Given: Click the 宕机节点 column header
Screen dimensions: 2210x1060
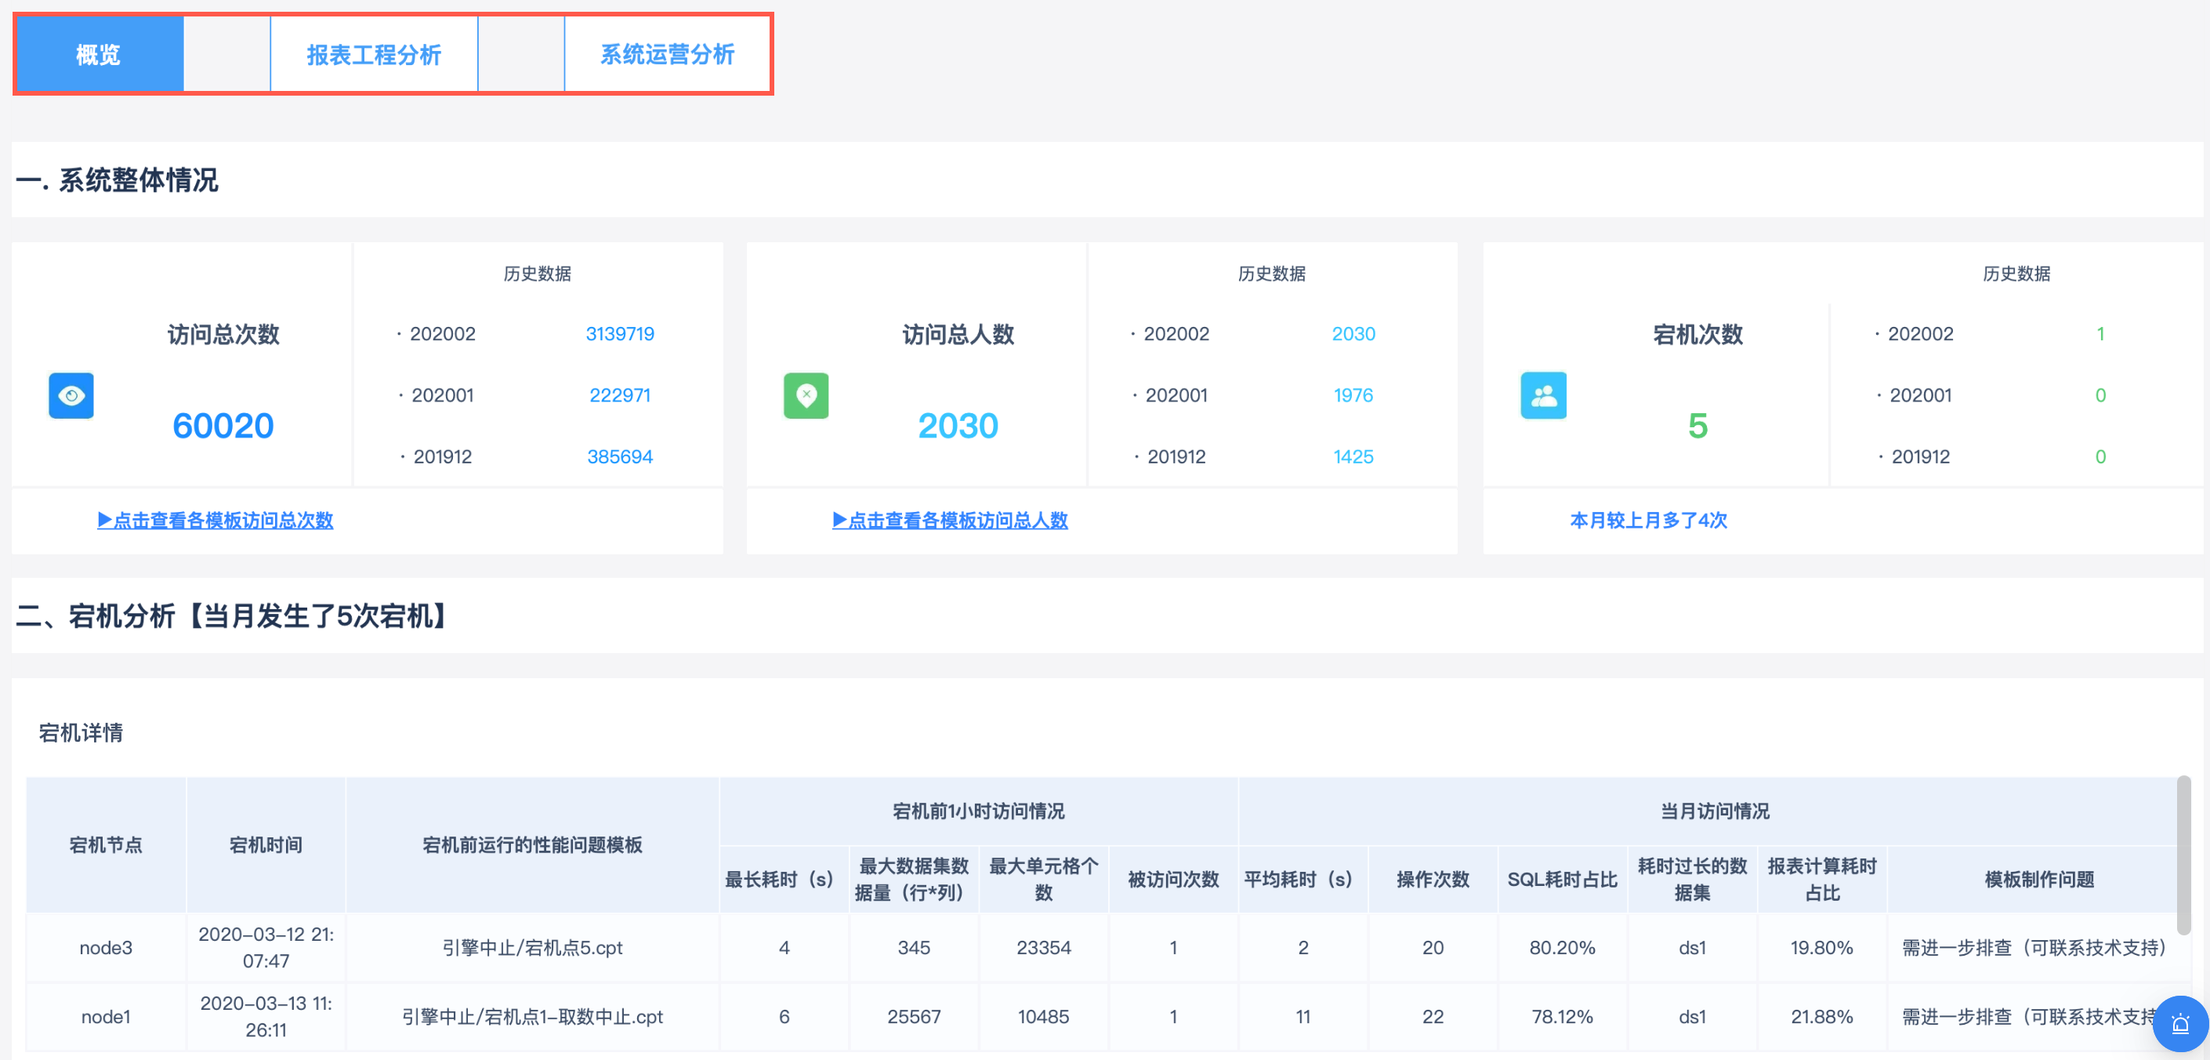Looking at the screenshot, I should coord(106,844).
